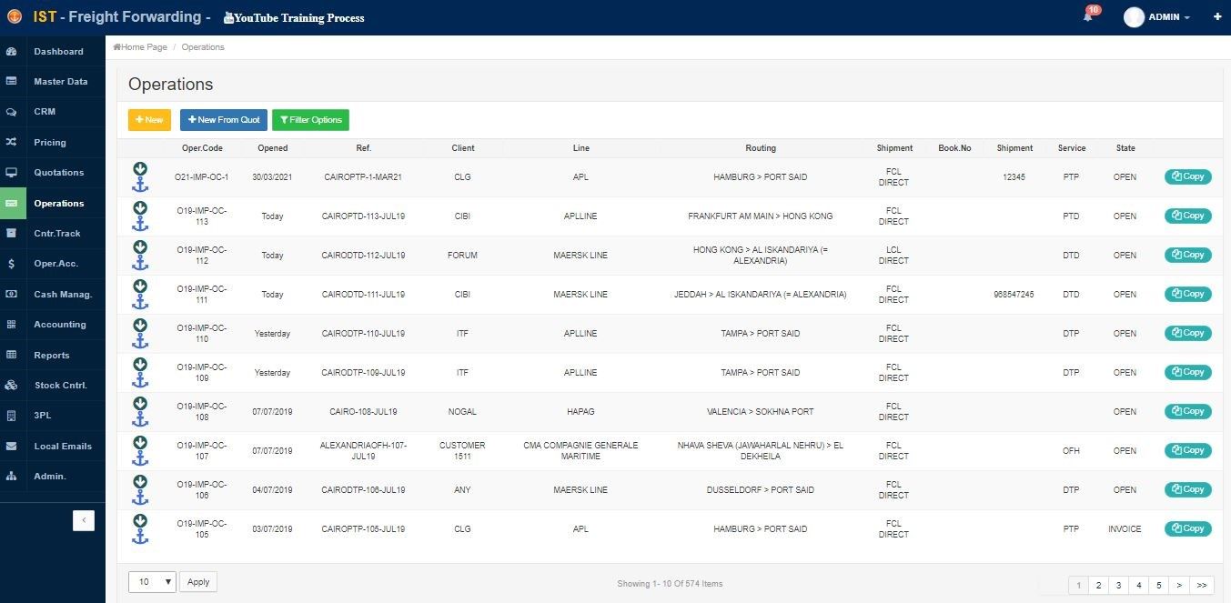
Task: Switch to the Quotations section
Action: (x=59, y=172)
